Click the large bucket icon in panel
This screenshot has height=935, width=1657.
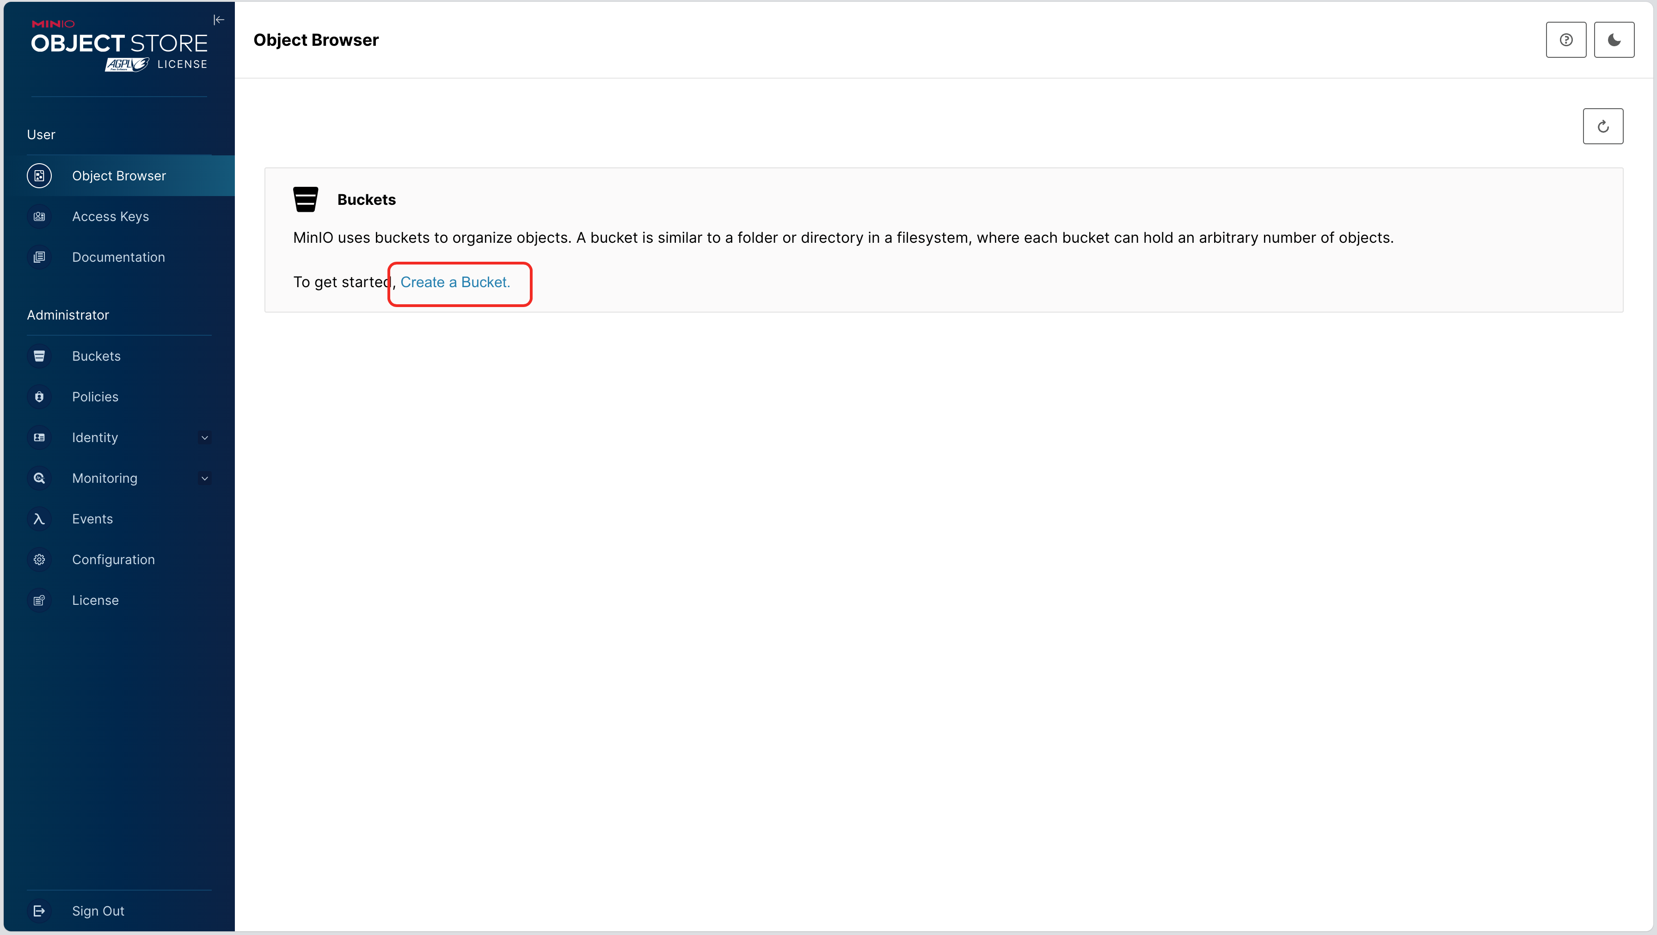coord(306,199)
